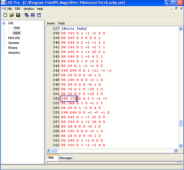184x170 pixels.
Task: Click line number 360 in the gutter
Action: click(x=56, y=136)
